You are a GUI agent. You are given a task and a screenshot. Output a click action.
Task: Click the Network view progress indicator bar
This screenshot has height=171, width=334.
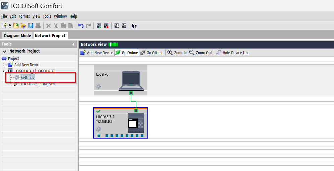click(x=113, y=44)
